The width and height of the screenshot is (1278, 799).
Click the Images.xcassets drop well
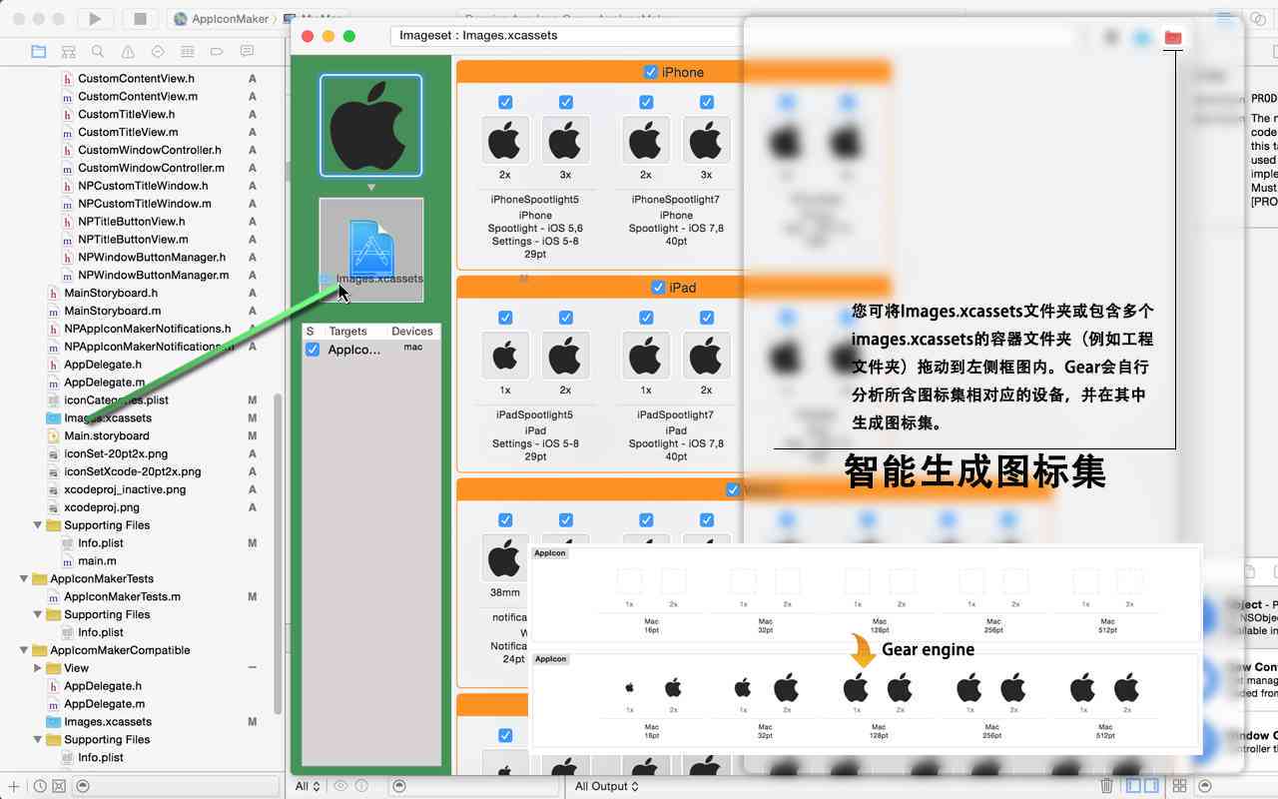[370, 250]
